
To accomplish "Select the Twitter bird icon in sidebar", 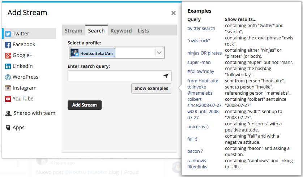I will [8, 34].
